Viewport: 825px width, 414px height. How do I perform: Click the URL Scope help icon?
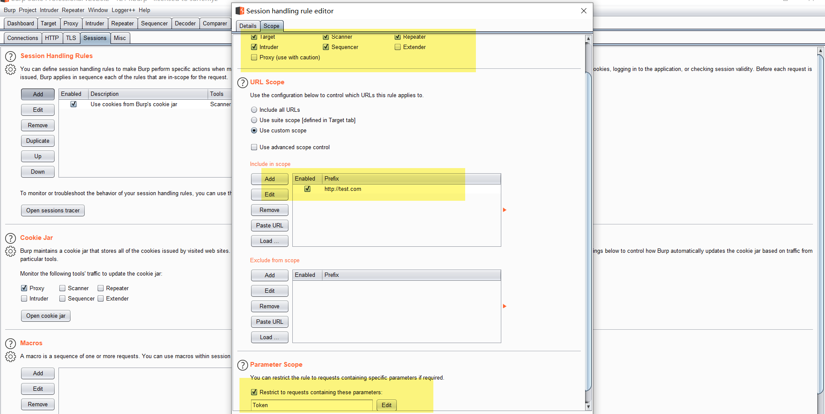(x=243, y=83)
